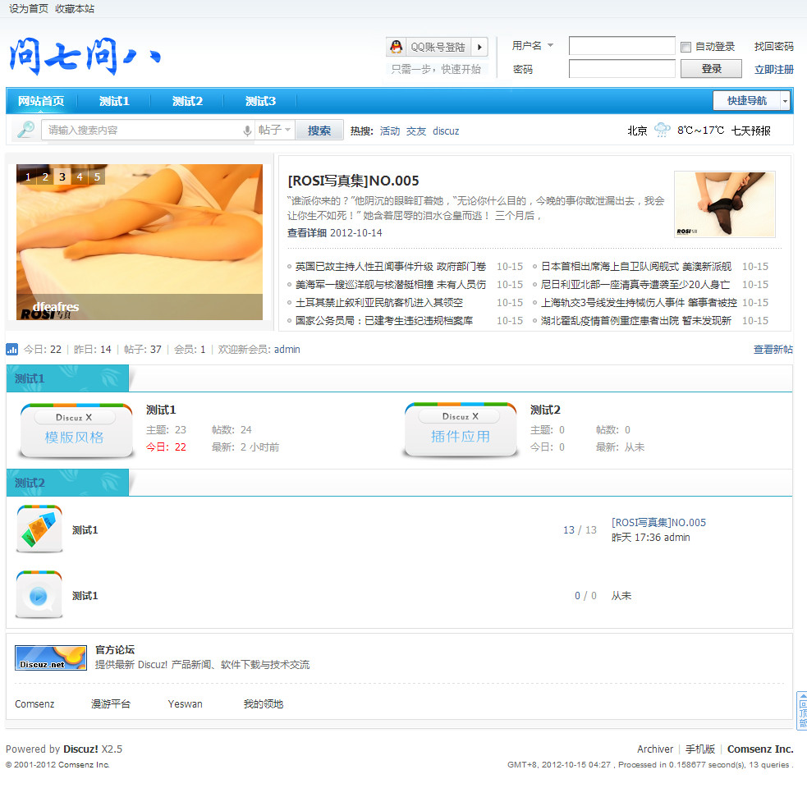Select the magnifier search icon beside the search bar
807x788 pixels.
click(24, 130)
